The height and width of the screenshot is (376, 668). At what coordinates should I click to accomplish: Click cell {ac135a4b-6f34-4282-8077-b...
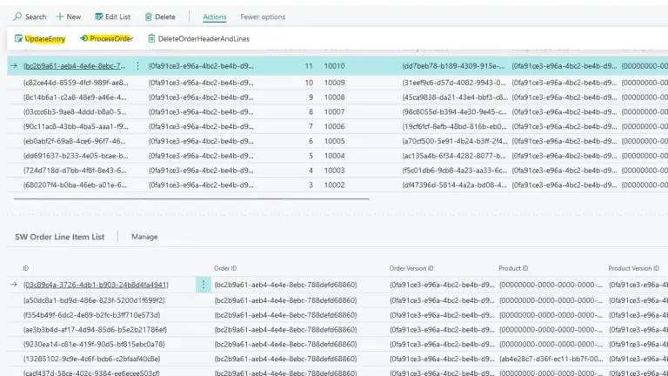point(454,156)
